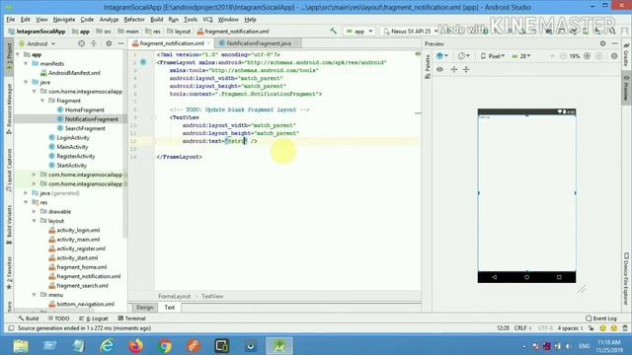632x355 pixels.
Task: Open the design surface layers dropdown
Action: point(442,56)
